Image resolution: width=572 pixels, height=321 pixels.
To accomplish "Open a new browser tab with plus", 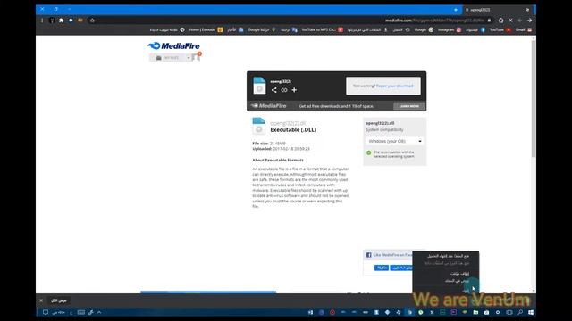I will pos(456,10).
